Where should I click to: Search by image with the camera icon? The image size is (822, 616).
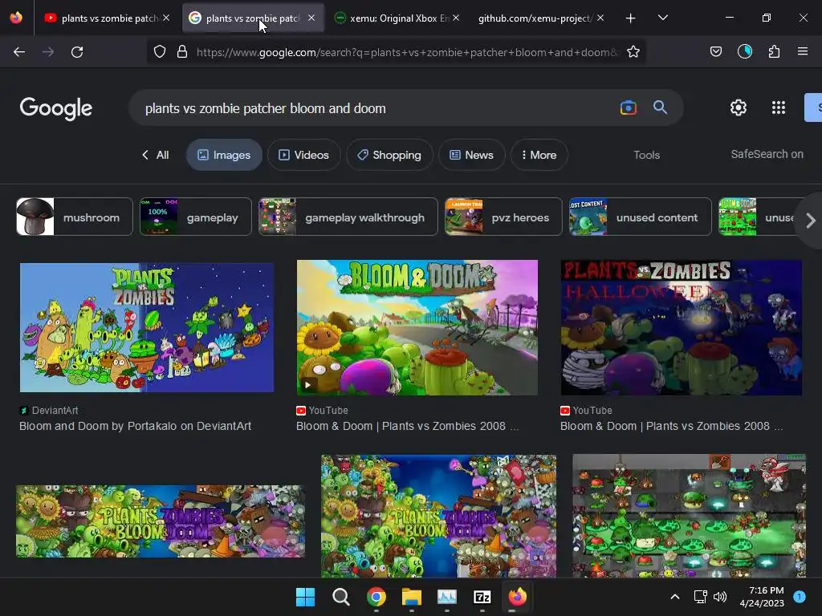pos(628,108)
